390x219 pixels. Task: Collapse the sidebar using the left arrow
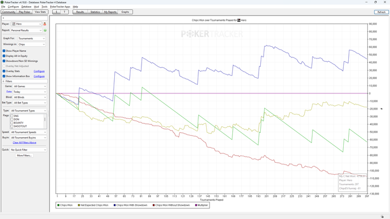tap(3, 18)
